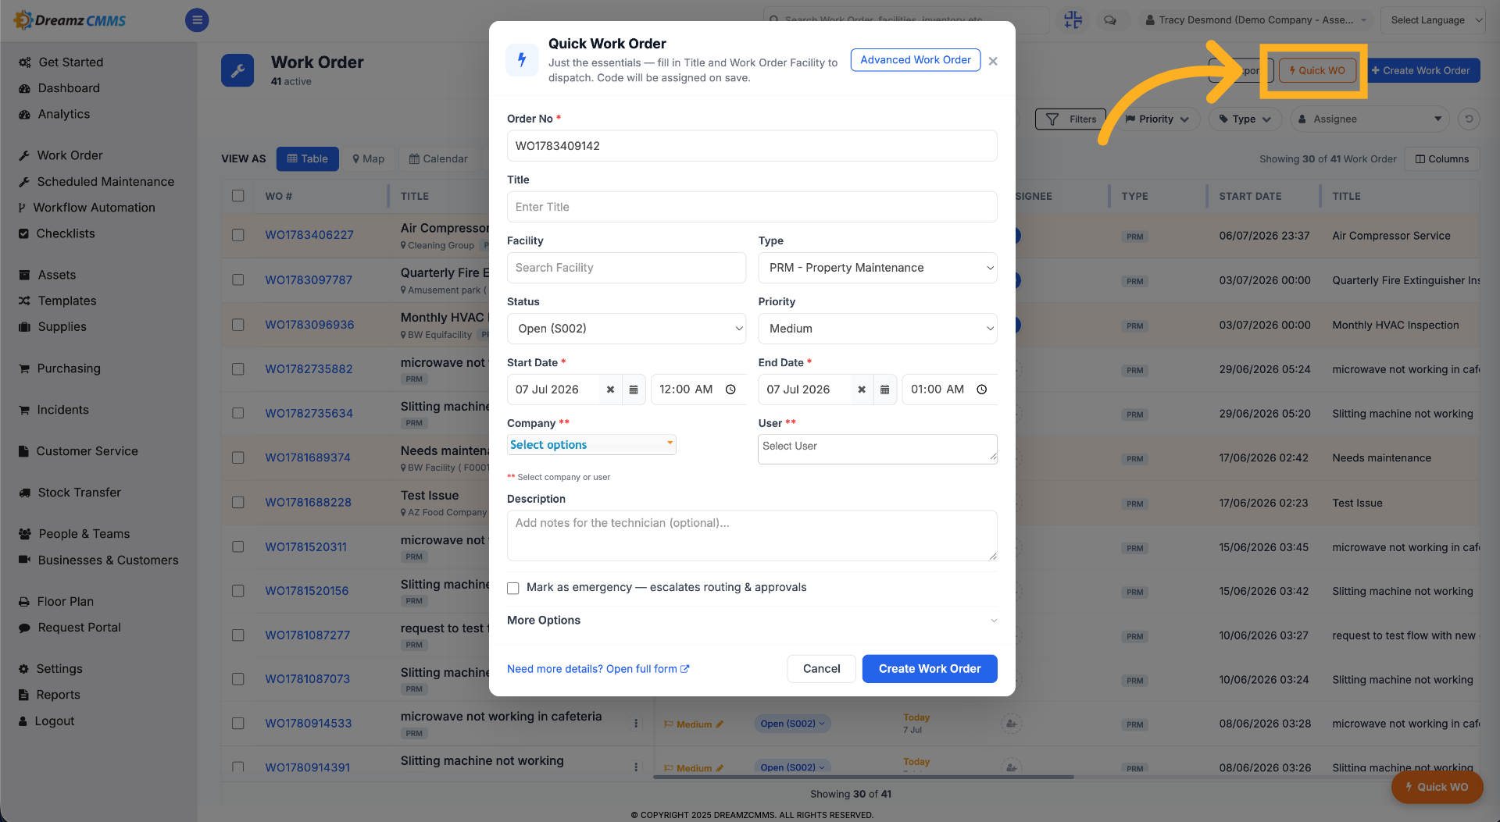Select checkbox for WO1780914533
1500x822 pixels.
point(238,724)
